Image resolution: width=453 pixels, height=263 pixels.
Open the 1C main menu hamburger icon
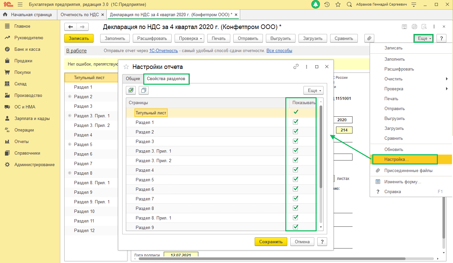point(20,5)
